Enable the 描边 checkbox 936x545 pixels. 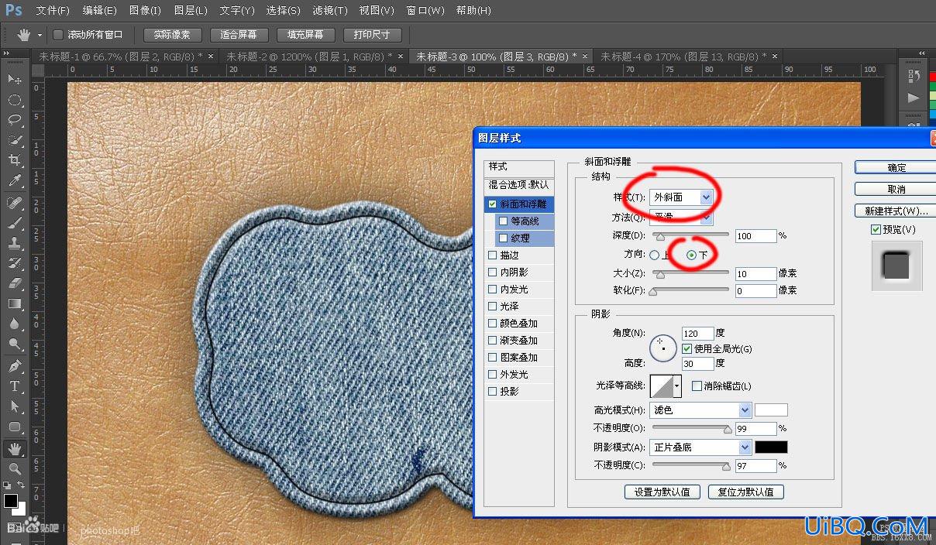click(x=492, y=255)
